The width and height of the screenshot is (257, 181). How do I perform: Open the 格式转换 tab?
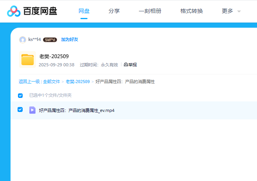(x=191, y=11)
